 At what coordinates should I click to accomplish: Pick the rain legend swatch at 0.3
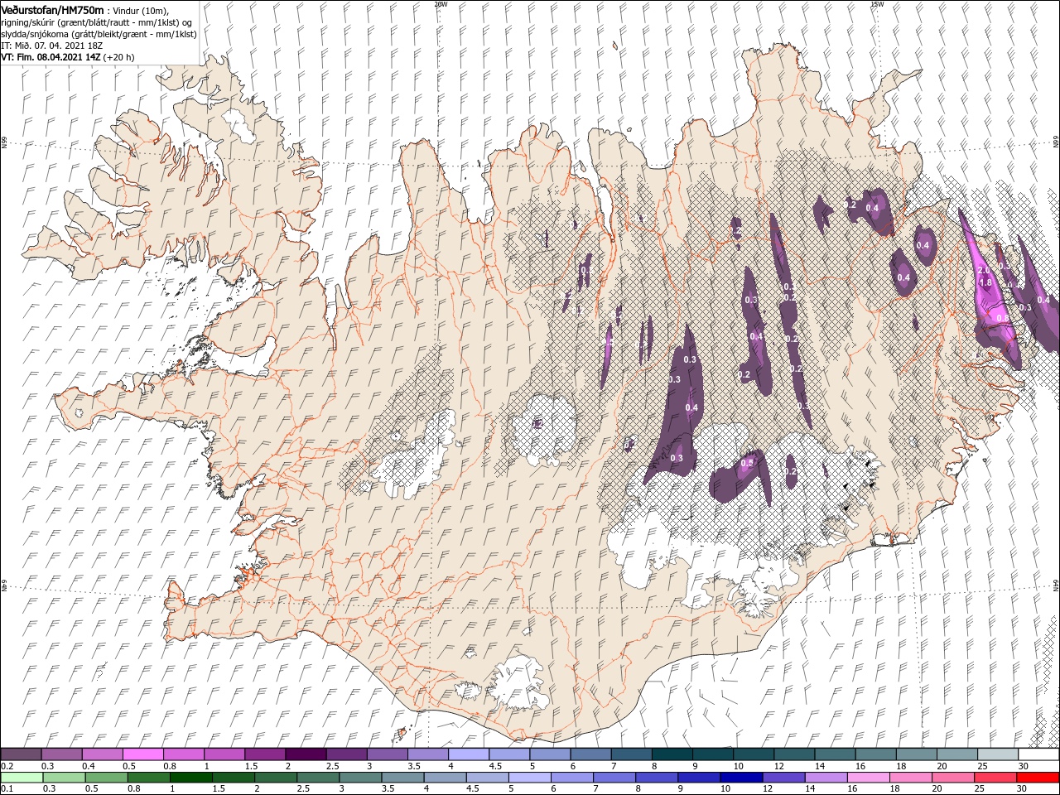pos(64,777)
